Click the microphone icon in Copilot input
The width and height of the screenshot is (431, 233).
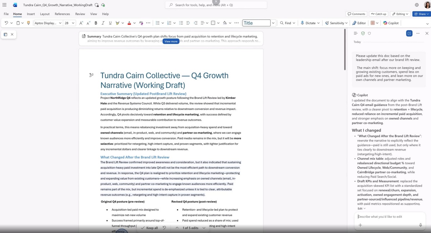[421, 225]
